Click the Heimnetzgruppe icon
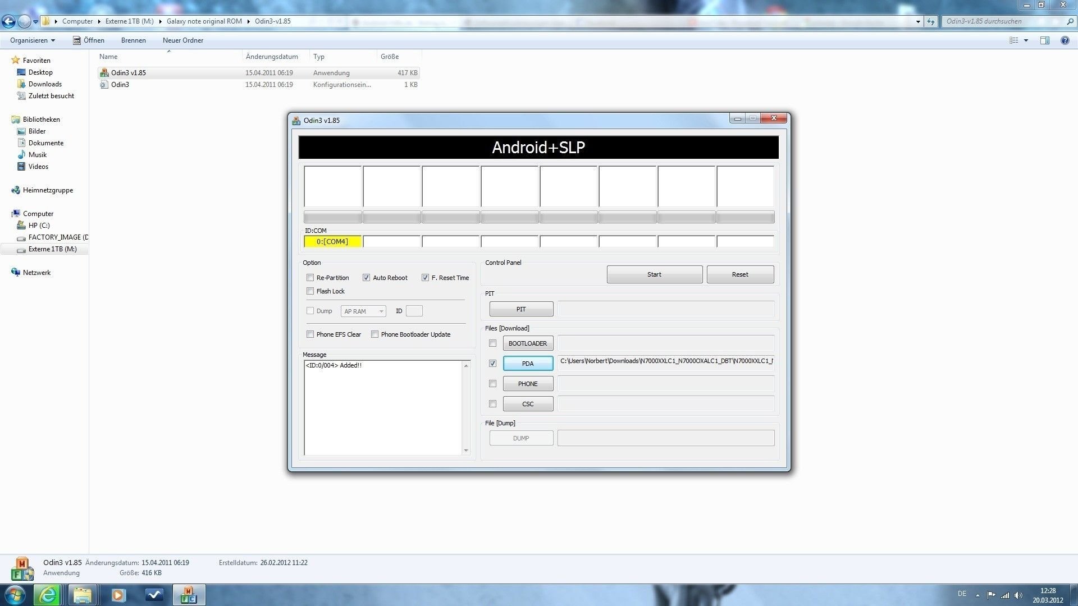This screenshot has width=1078, height=606. coord(16,190)
